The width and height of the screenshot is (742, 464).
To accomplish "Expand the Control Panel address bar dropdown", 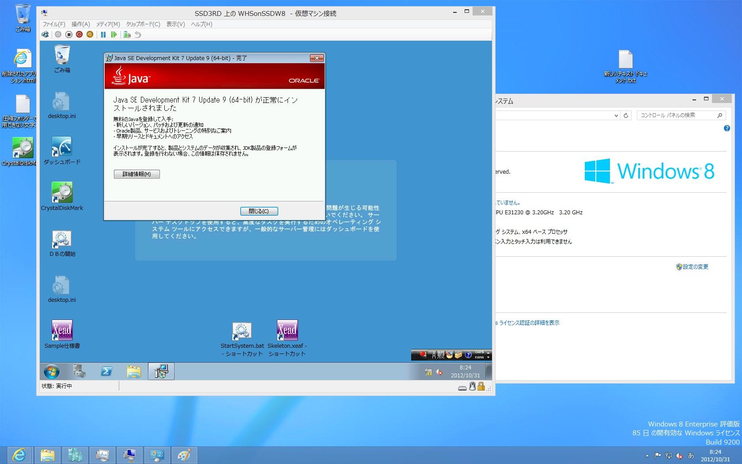I will (x=616, y=116).
